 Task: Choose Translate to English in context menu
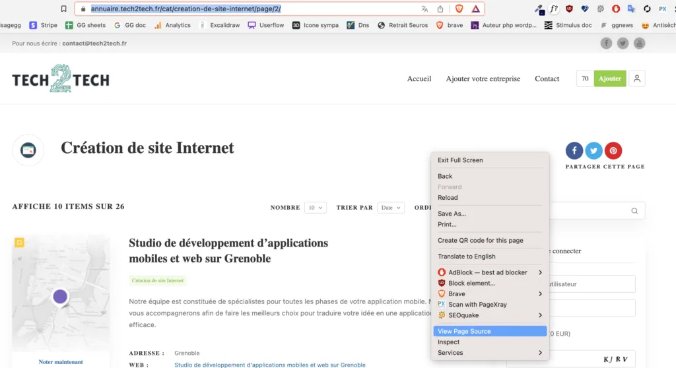pos(490,256)
